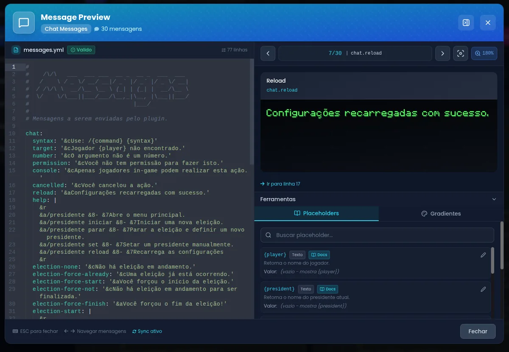Screen dimensions: 509x352
Task: Click the focus frame icon button
Action: point(461,53)
